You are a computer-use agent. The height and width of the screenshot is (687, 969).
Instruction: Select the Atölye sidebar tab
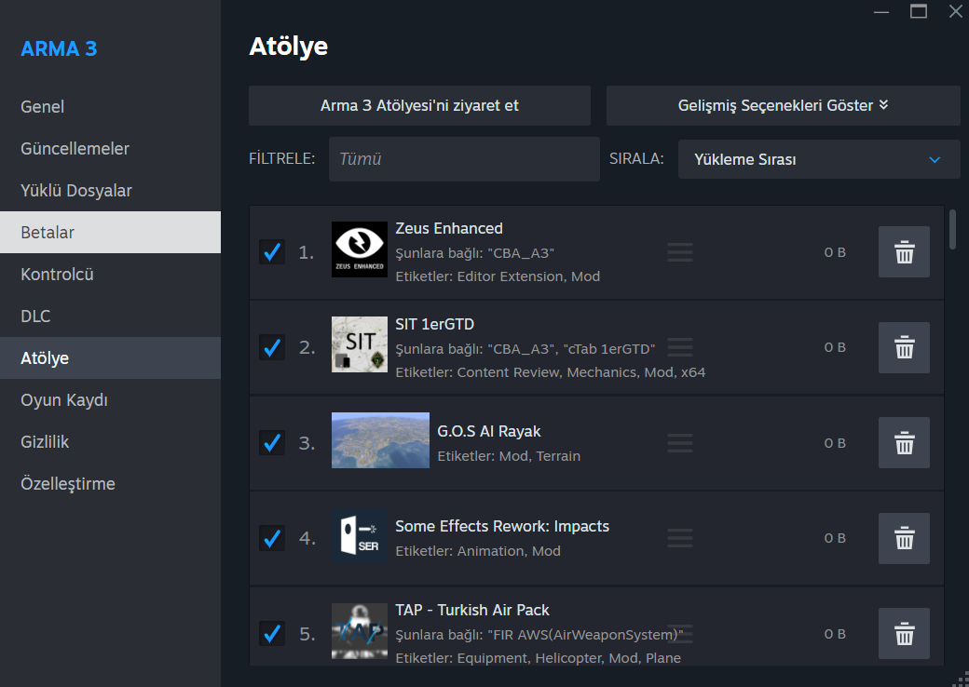[x=110, y=358]
